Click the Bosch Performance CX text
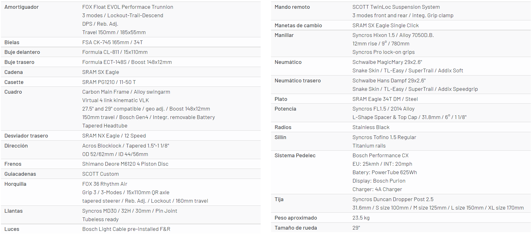This screenshot has width=532, height=234. click(380, 155)
